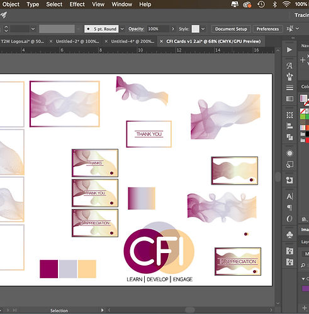Click the Opacity 100% input field
Image resolution: width=309 pixels, height=314 pixels.
click(x=158, y=29)
